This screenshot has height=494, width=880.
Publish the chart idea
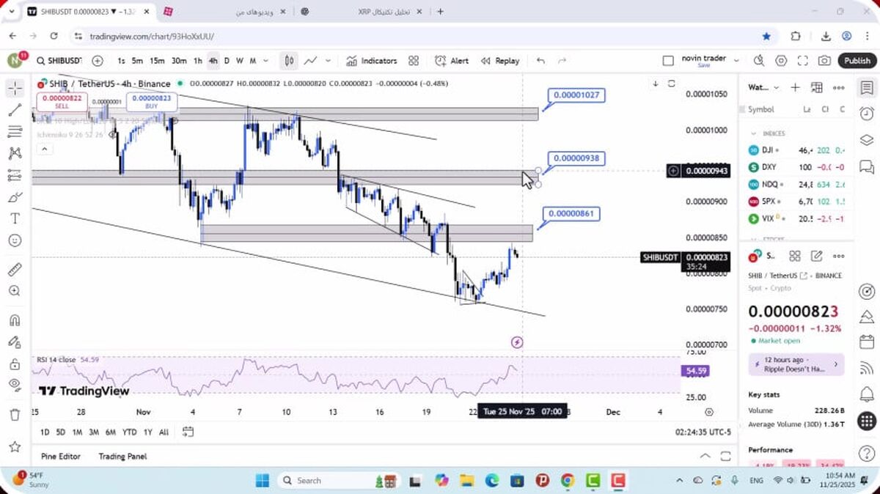tap(857, 61)
